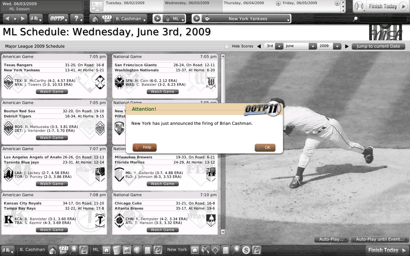
Task: Open the manager settings wrench icon
Action: pos(84,250)
